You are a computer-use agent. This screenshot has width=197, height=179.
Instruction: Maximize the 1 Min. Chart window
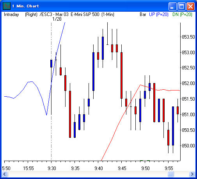(181, 6)
